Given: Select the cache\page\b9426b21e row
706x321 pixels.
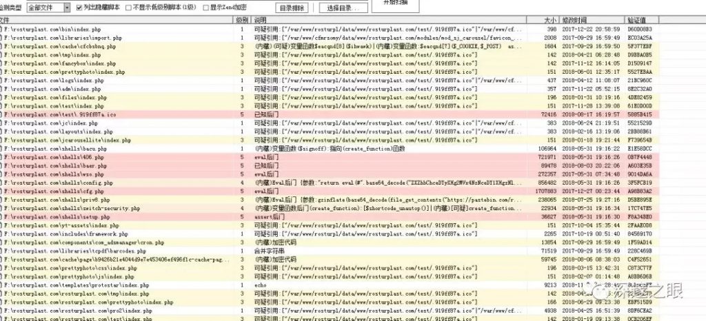Looking at the screenshot, I should pyautogui.click(x=330, y=260).
